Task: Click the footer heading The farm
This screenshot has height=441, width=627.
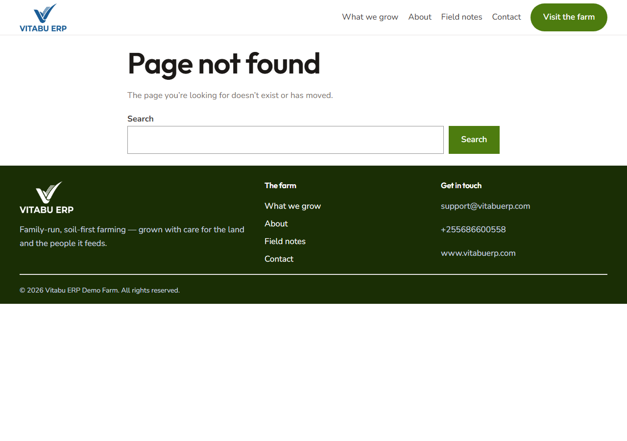Action: [x=280, y=186]
